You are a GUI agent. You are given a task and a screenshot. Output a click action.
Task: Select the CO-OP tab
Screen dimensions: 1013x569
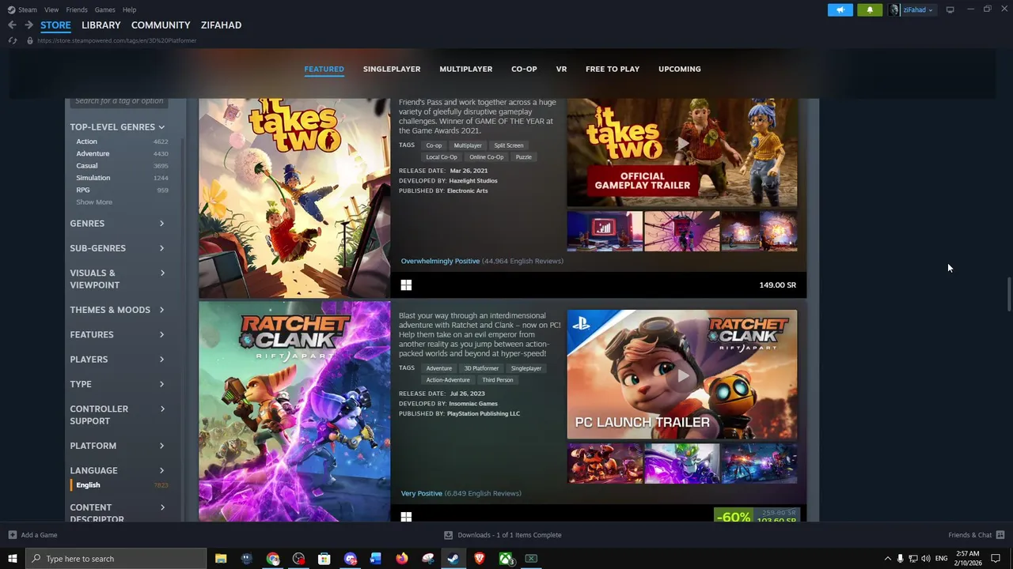[x=524, y=69]
